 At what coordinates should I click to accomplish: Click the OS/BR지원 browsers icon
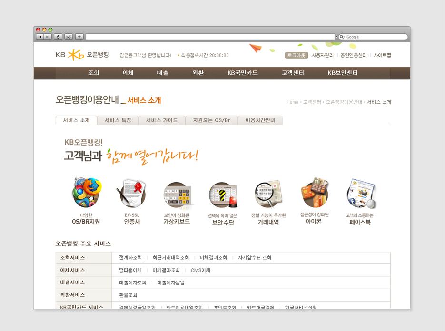(x=86, y=193)
